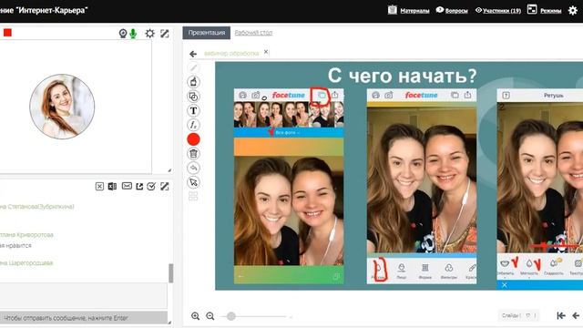Select the pointer cursor tool
This screenshot has width=583, height=328.
pos(193,182)
